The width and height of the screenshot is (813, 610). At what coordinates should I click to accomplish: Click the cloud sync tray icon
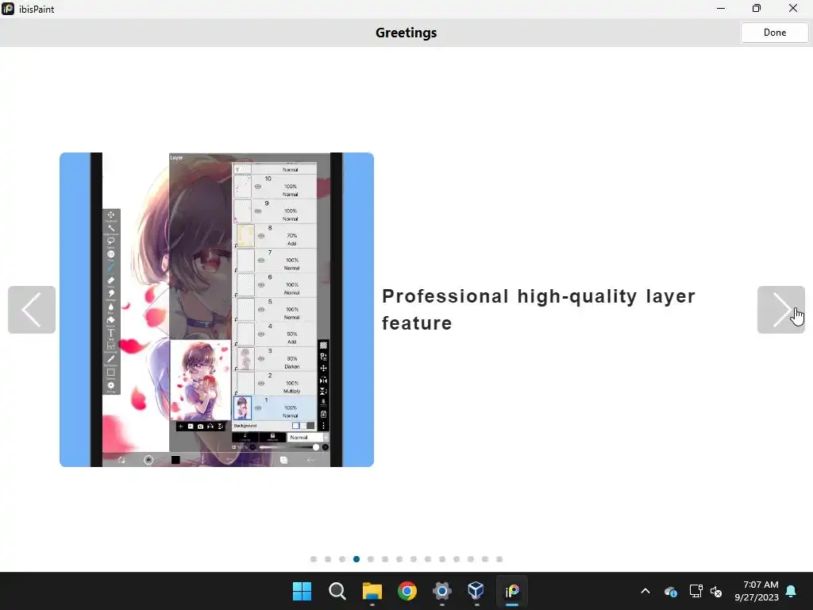coord(670,591)
